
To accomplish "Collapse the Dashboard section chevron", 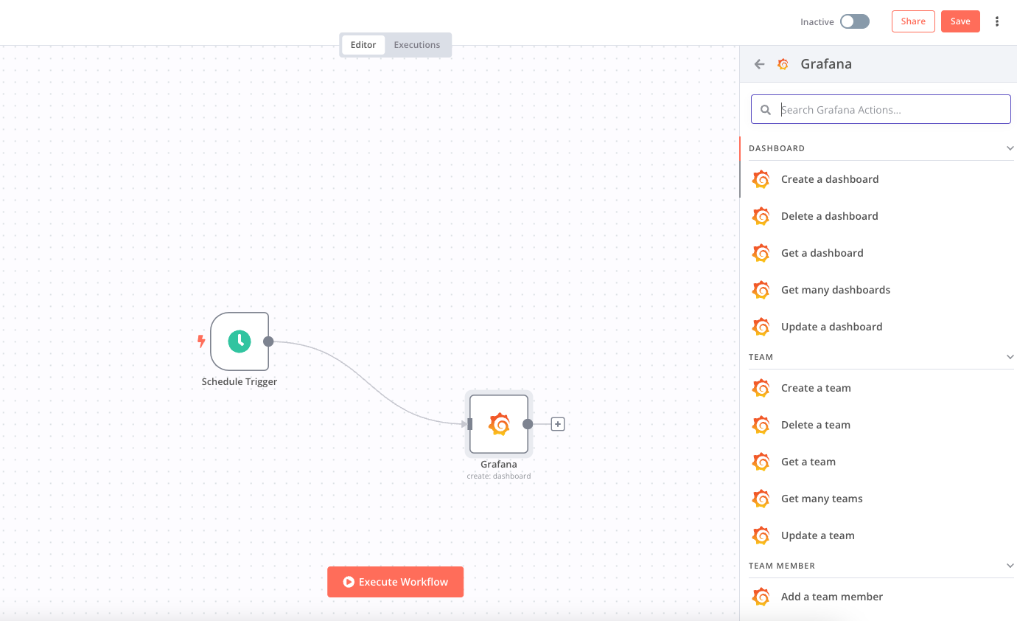I will click(x=1010, y=148).
